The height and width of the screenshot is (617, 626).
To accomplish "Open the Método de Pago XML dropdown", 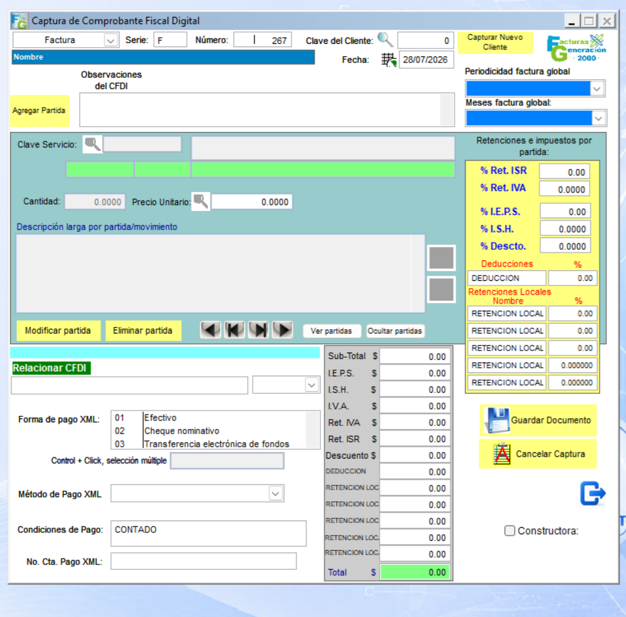I will point(275,493).
